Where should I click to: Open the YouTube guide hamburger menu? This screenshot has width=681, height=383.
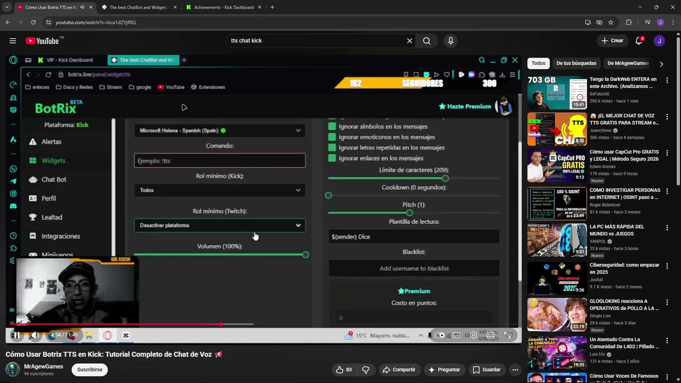pos(13,41)
